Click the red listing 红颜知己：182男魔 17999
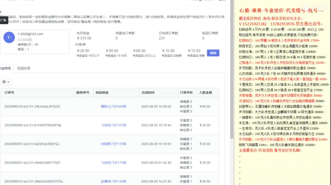The height and width of the screenshot is (185, 331). tap(279, 40)
